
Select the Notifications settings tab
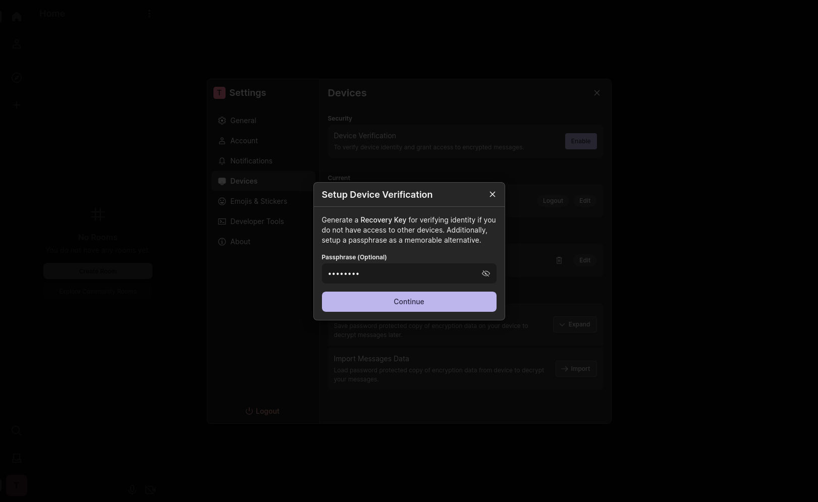251,161
